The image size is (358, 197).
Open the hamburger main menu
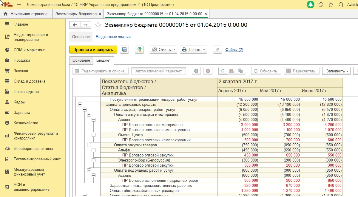[19, 5]
